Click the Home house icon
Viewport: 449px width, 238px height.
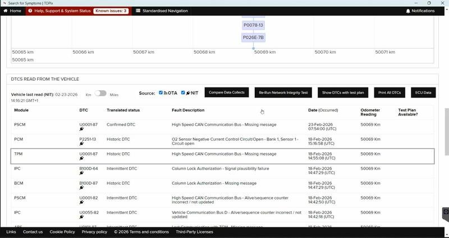[x=6, y=11]
